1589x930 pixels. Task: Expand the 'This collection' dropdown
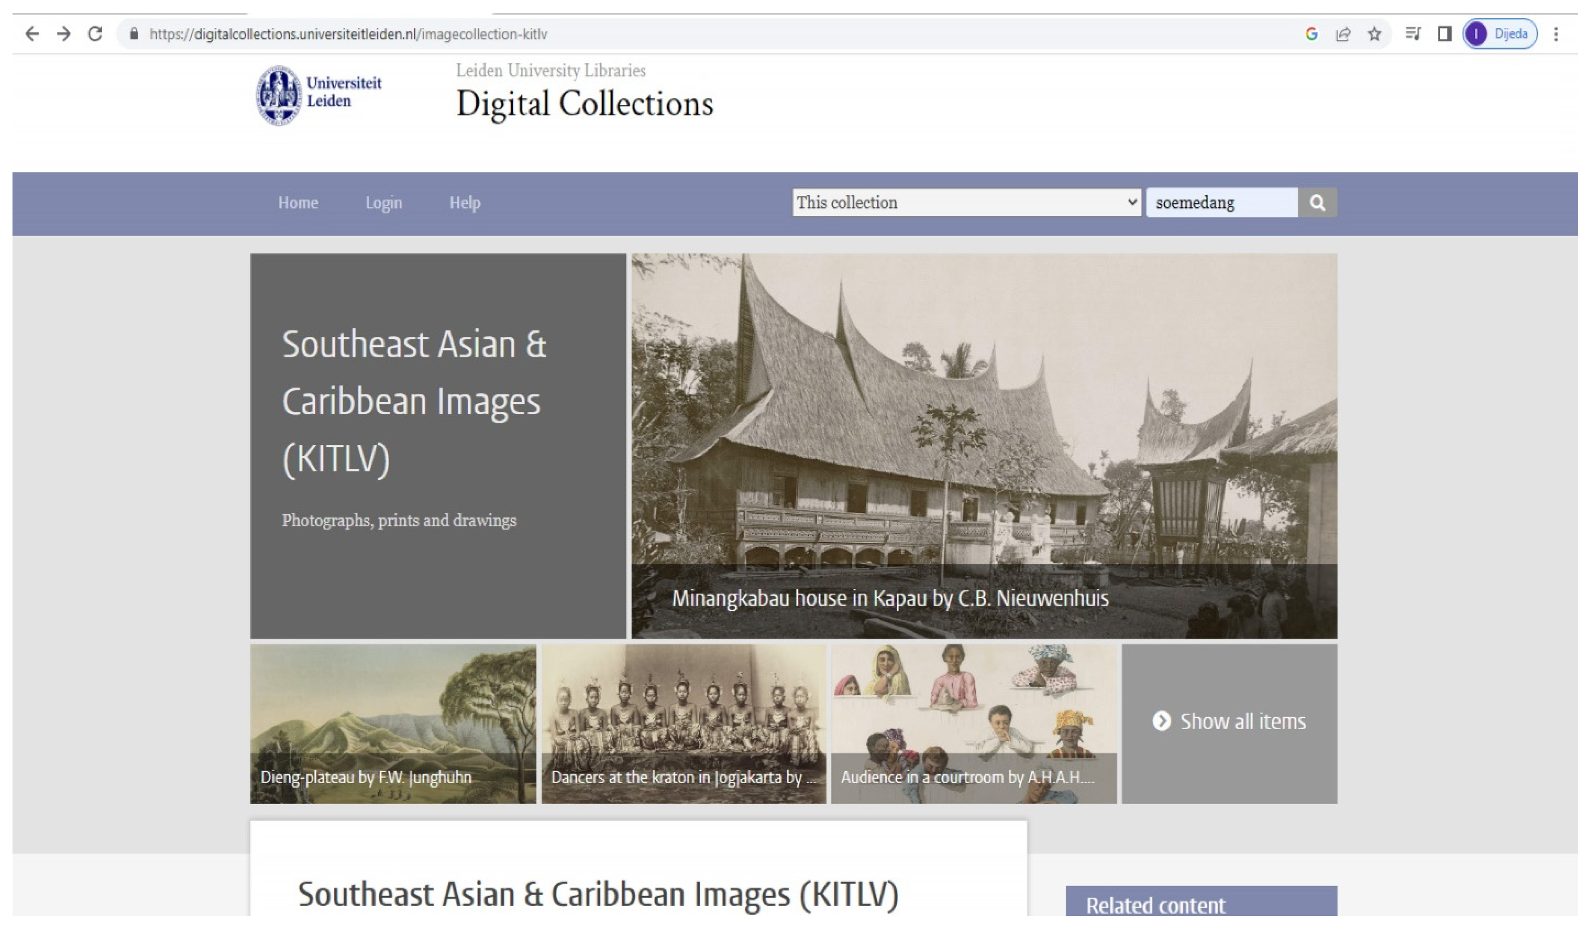click(966, 202)
